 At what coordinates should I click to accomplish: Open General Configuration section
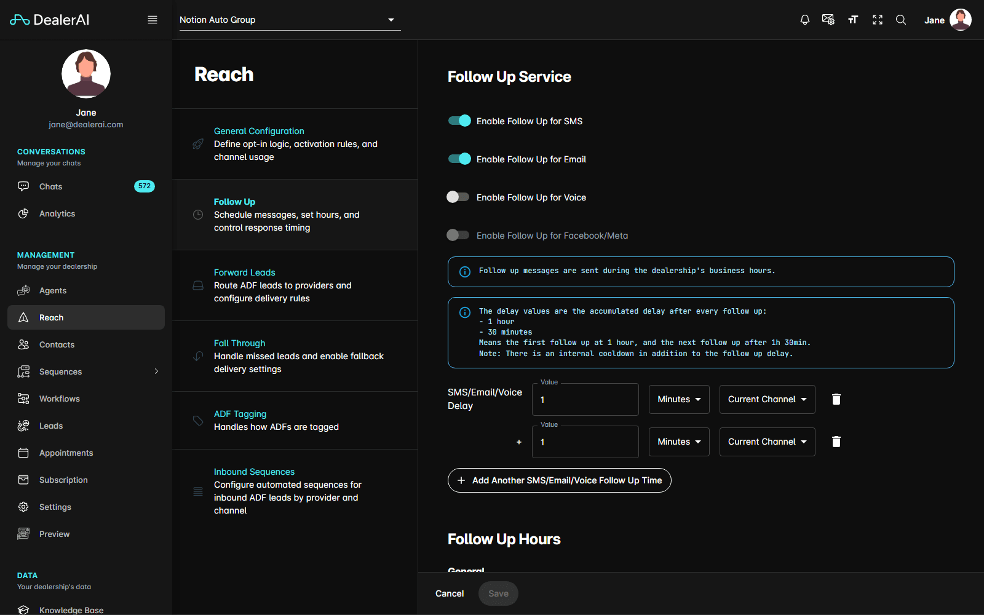295,144
